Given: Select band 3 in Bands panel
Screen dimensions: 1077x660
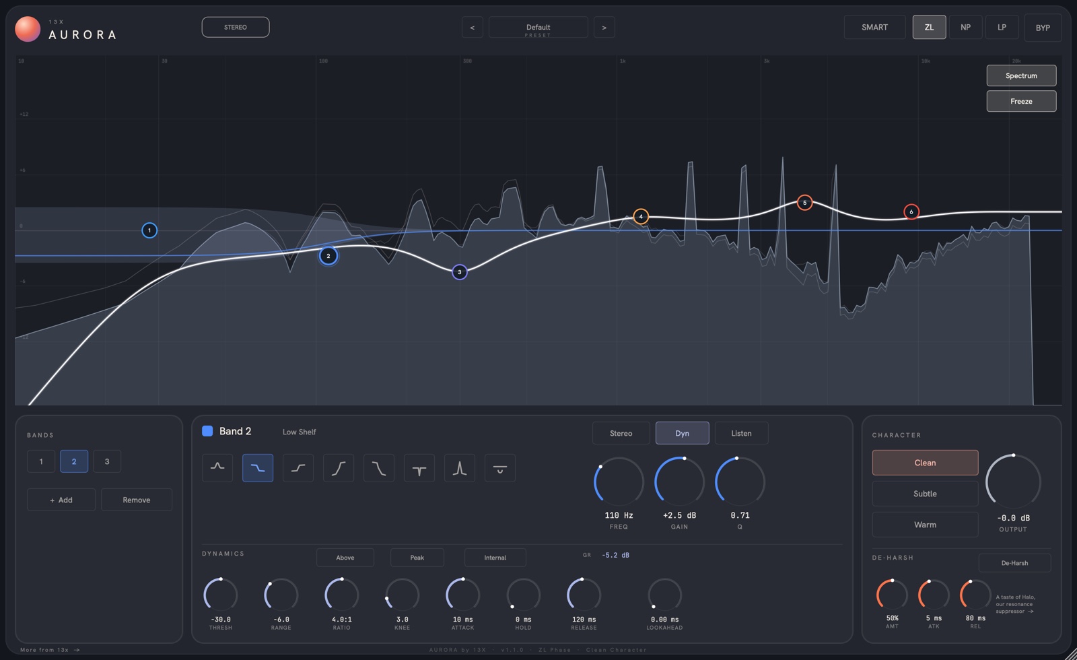Looking at the screenshot, I should [107, 461].
